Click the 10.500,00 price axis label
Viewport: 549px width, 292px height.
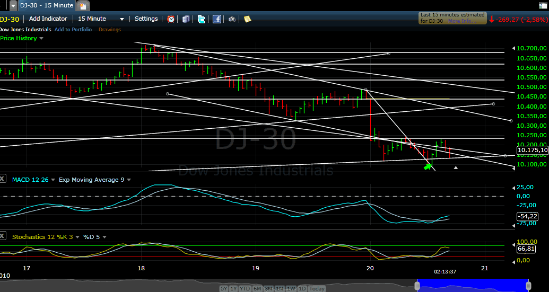[531, 87]
